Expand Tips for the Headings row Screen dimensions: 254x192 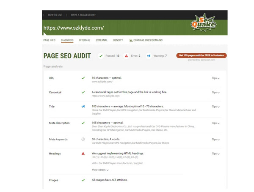pyautogui.click(x=215, y=154)
